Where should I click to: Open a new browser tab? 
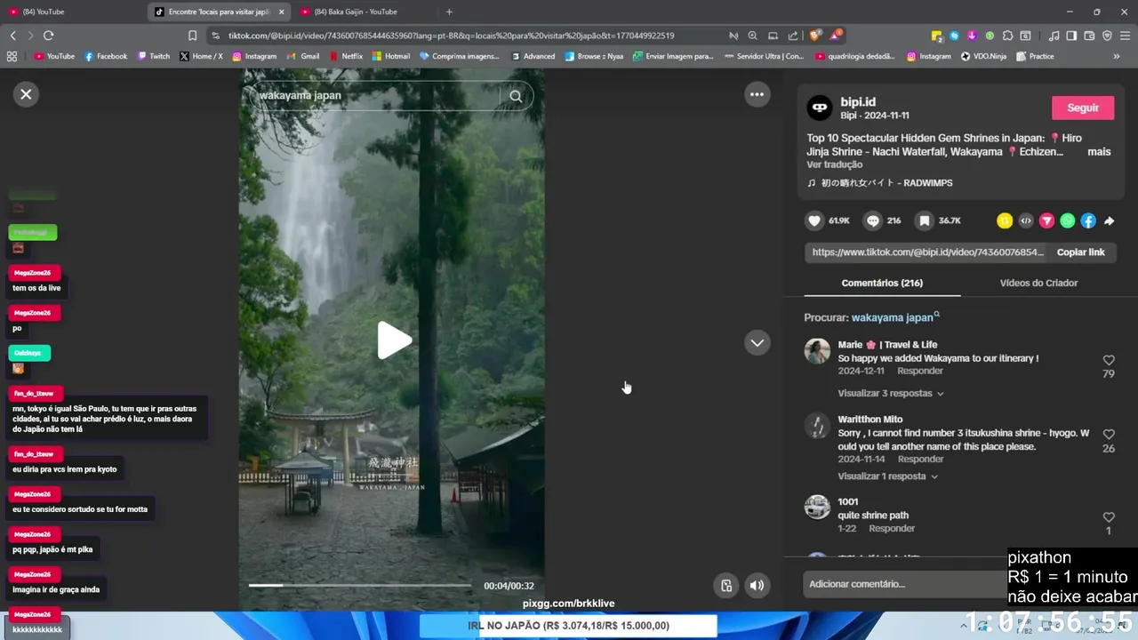(x=449, y=12)
